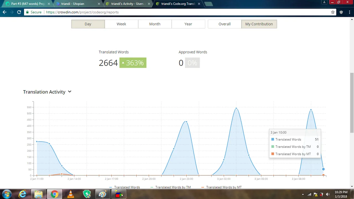Open the green shield security app

click(87, 194)
